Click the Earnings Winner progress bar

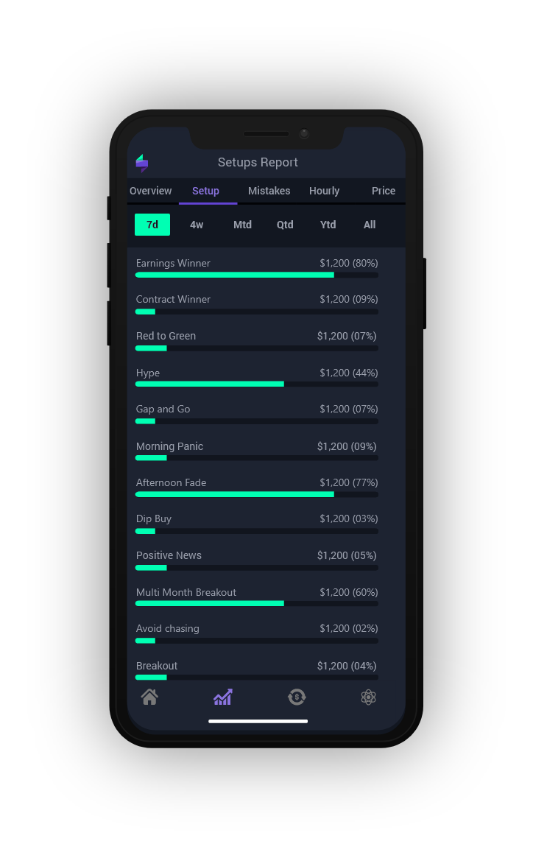(x=257, y=275)
